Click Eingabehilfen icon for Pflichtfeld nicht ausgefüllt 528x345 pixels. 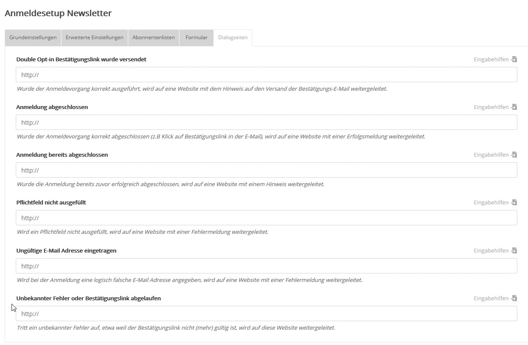tap(514, 202)
